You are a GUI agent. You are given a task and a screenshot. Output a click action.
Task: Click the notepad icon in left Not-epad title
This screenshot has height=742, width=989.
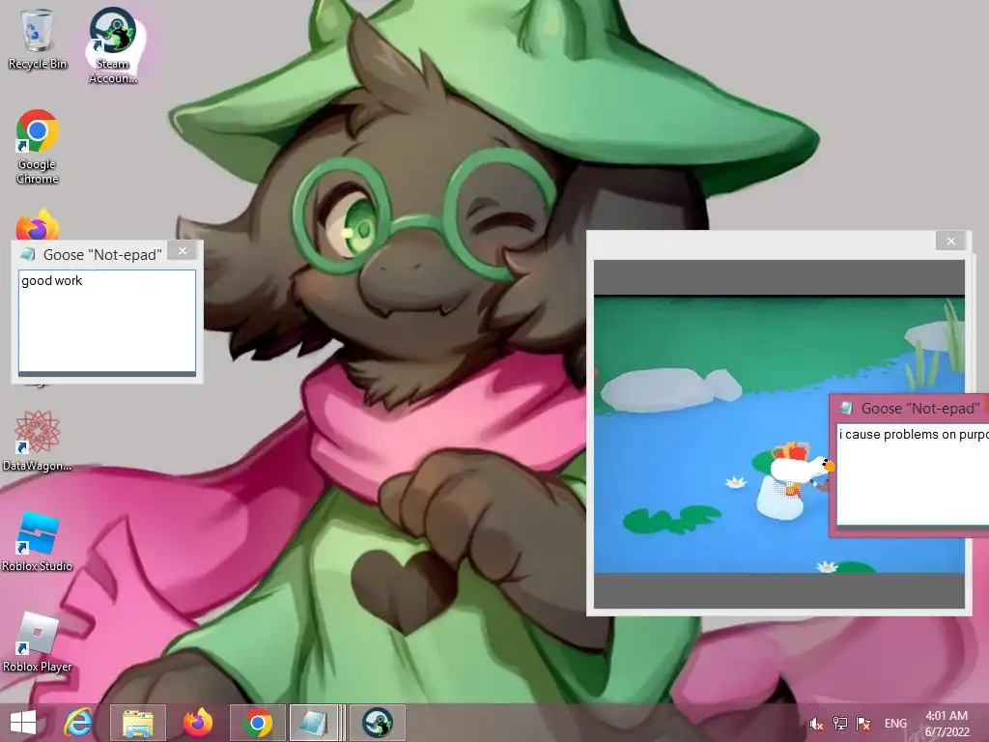(x=27, y=254)
